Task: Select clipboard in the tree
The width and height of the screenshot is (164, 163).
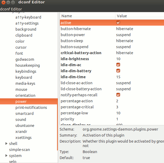Action: 24,35
